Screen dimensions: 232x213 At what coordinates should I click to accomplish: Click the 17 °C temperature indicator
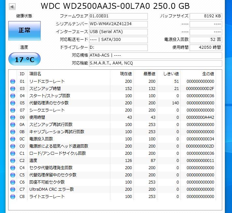pos(24,59)
